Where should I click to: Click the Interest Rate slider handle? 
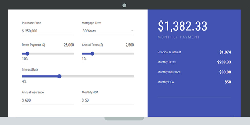click(59, 76)
